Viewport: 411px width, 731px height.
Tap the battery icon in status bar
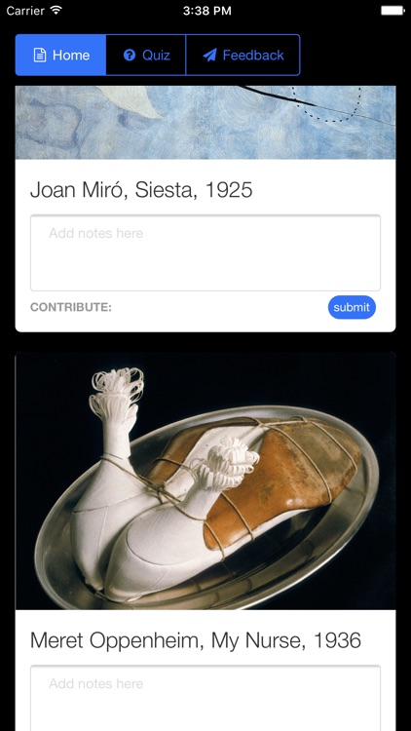[392, 11]
